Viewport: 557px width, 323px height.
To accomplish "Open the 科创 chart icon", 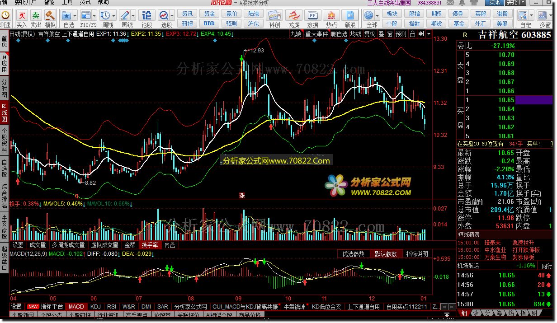I will coord(274,15).
